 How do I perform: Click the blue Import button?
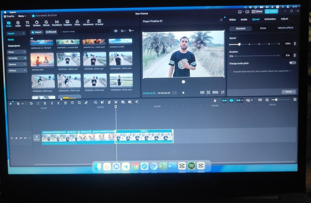pos(37,32)
